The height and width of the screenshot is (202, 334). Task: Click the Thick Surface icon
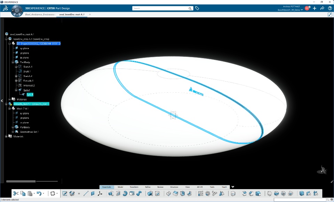[x=175, y=194]
